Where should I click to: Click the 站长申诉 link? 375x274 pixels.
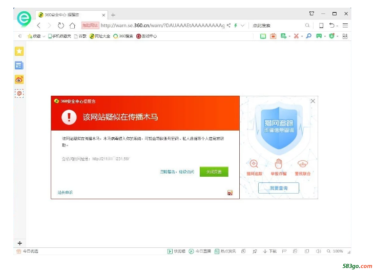pyautogui.click(x=65, y=192)
